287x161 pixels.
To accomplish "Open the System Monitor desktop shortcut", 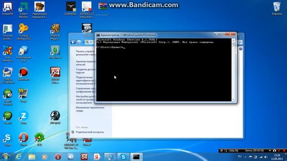I will [x=23, y=10].
